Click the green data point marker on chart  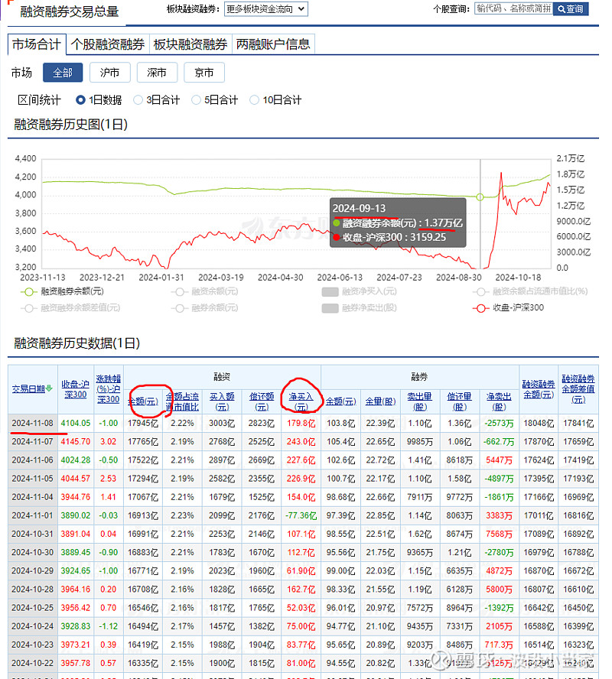click(480, 197)
